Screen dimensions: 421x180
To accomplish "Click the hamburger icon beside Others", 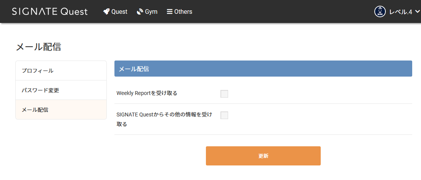I will (170, 11).
